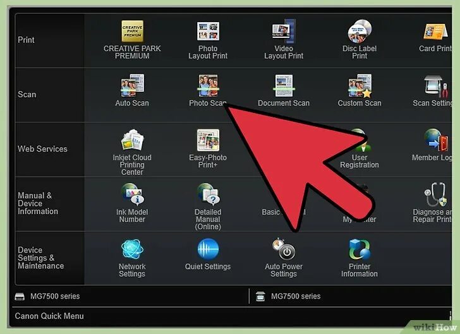
Task: Open CREATIVE PARK PREMIUM
Action: click(x=132, y=40)
